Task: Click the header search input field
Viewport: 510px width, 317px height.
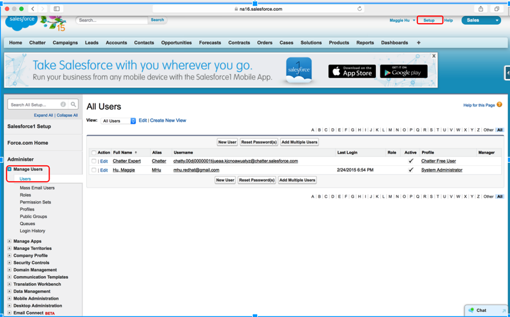Action: 112,20
